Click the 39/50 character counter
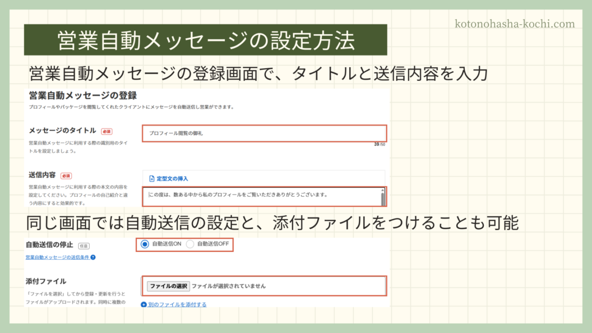Screen dimensions: 592x333 point(379,145)
